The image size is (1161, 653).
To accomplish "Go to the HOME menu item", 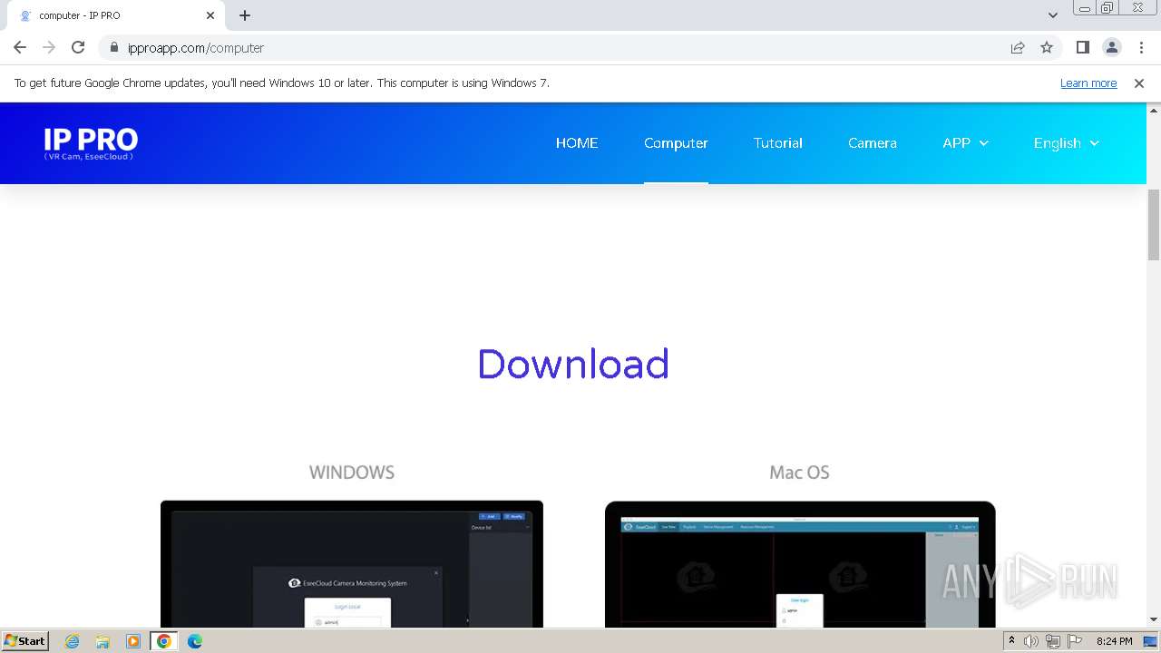I will pyautogui.click(x=577, y=142).
